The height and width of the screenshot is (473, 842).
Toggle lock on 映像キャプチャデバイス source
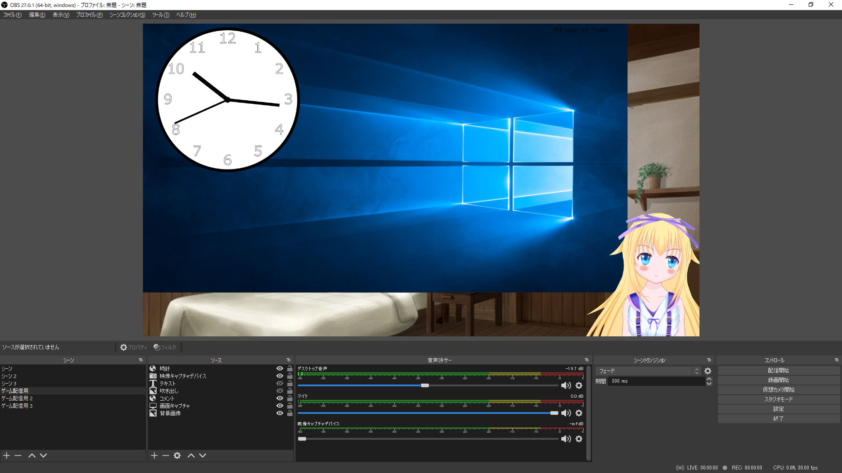pyautogui.click(x=290, y=376)
